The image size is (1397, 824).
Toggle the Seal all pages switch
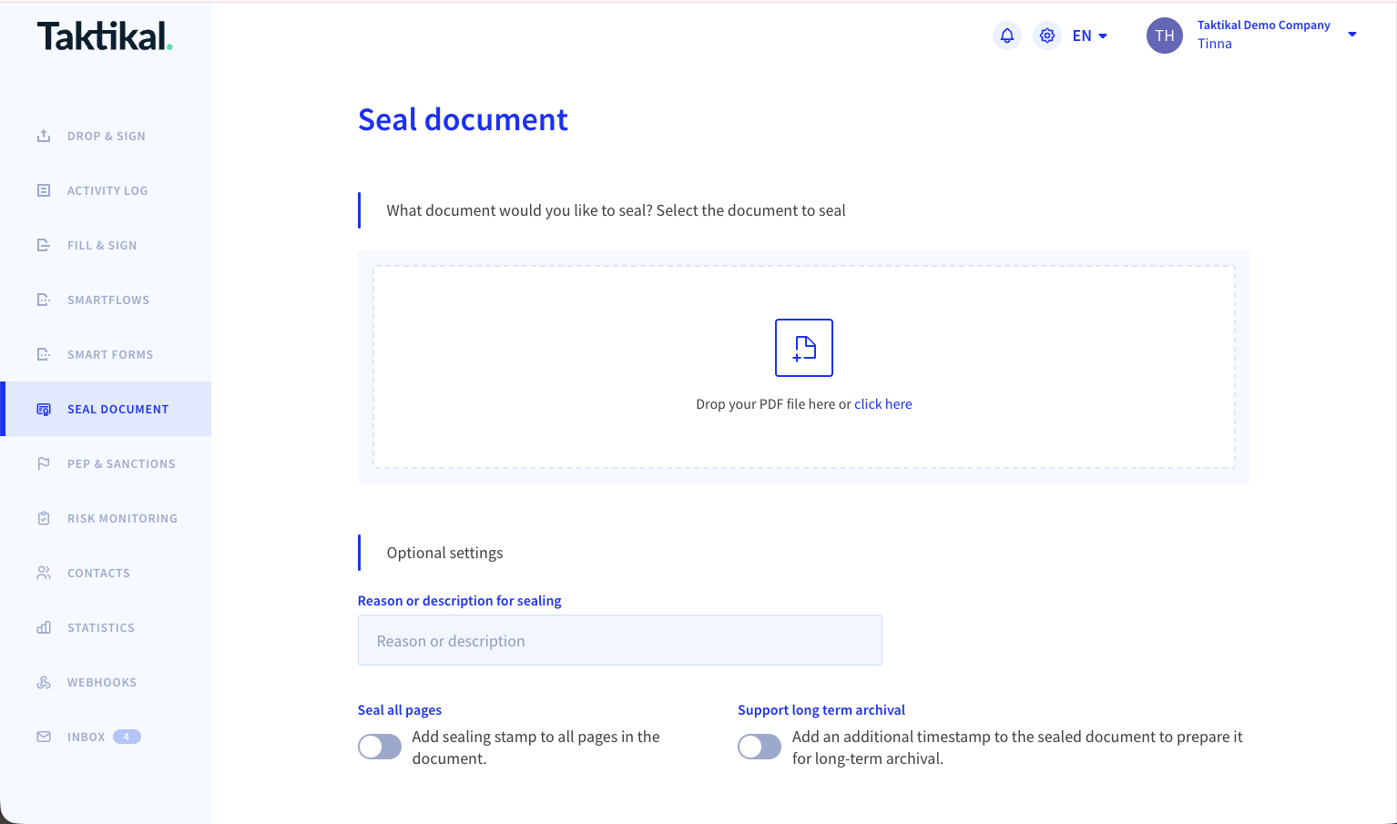(x=380, y=747)
